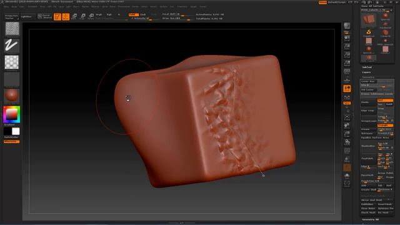Click the Del Lower button

tap(369, 90)
